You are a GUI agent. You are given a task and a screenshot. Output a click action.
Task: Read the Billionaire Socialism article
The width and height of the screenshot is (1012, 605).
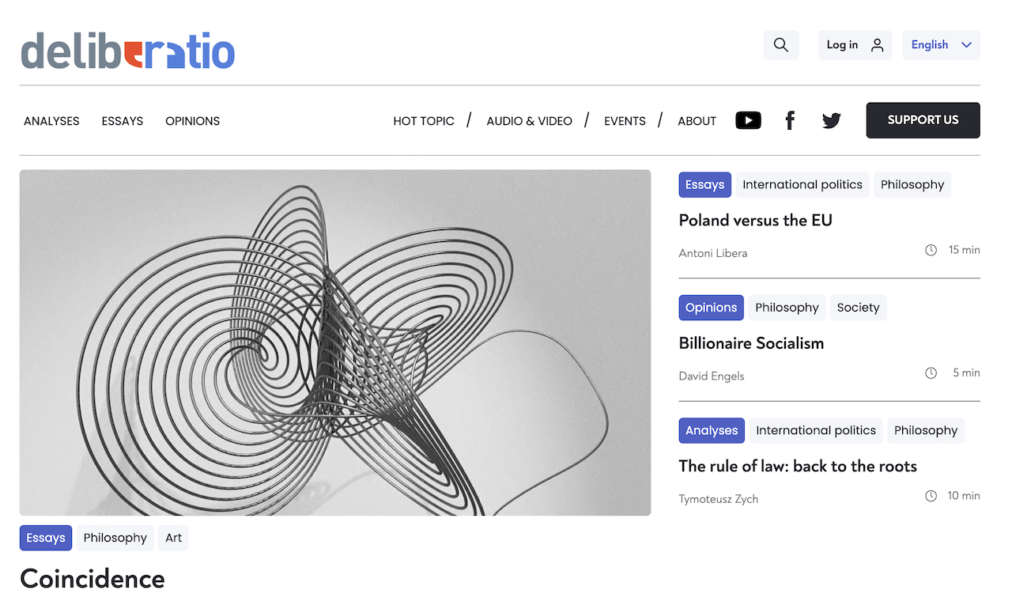point(751,343)
